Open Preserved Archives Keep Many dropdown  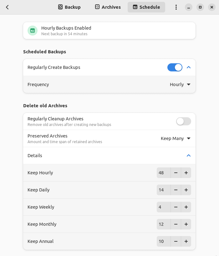[176, 138]
